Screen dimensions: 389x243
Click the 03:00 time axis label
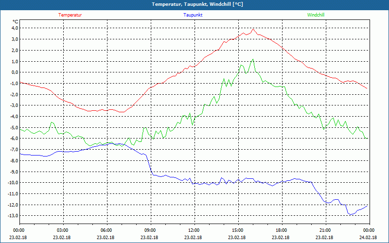coord(62,230)
